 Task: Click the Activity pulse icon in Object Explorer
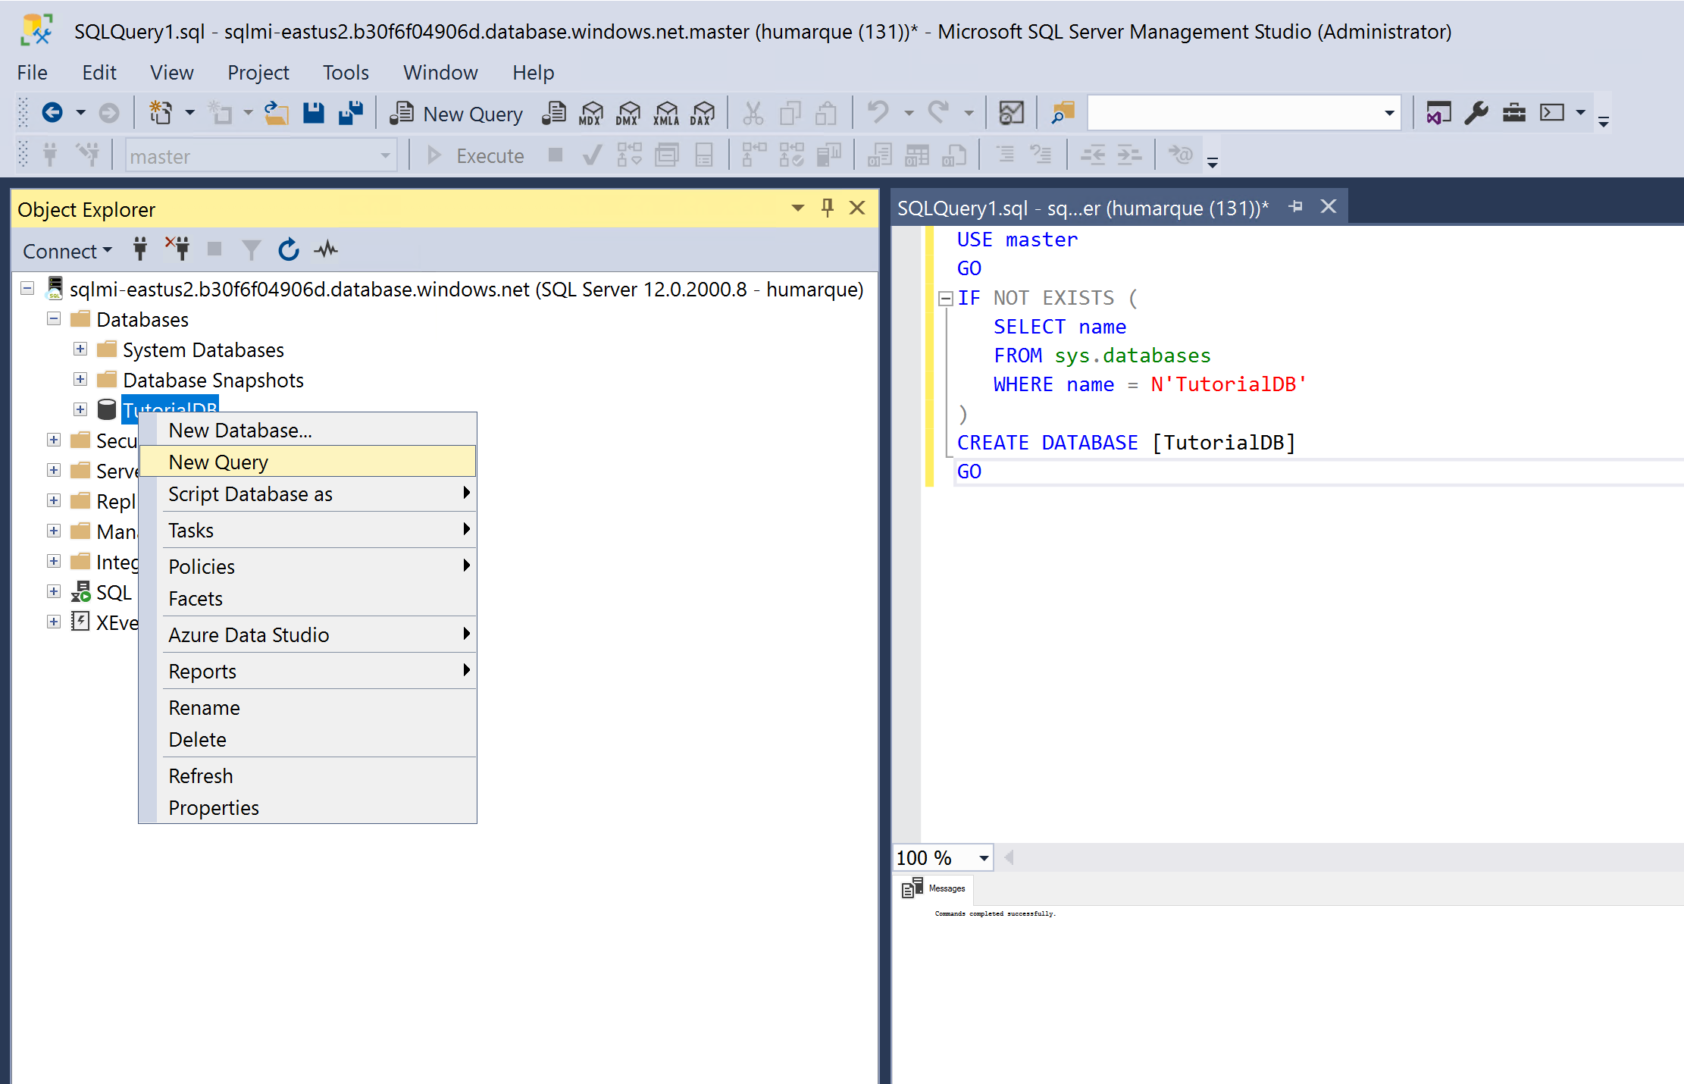[x=326, y=249]
